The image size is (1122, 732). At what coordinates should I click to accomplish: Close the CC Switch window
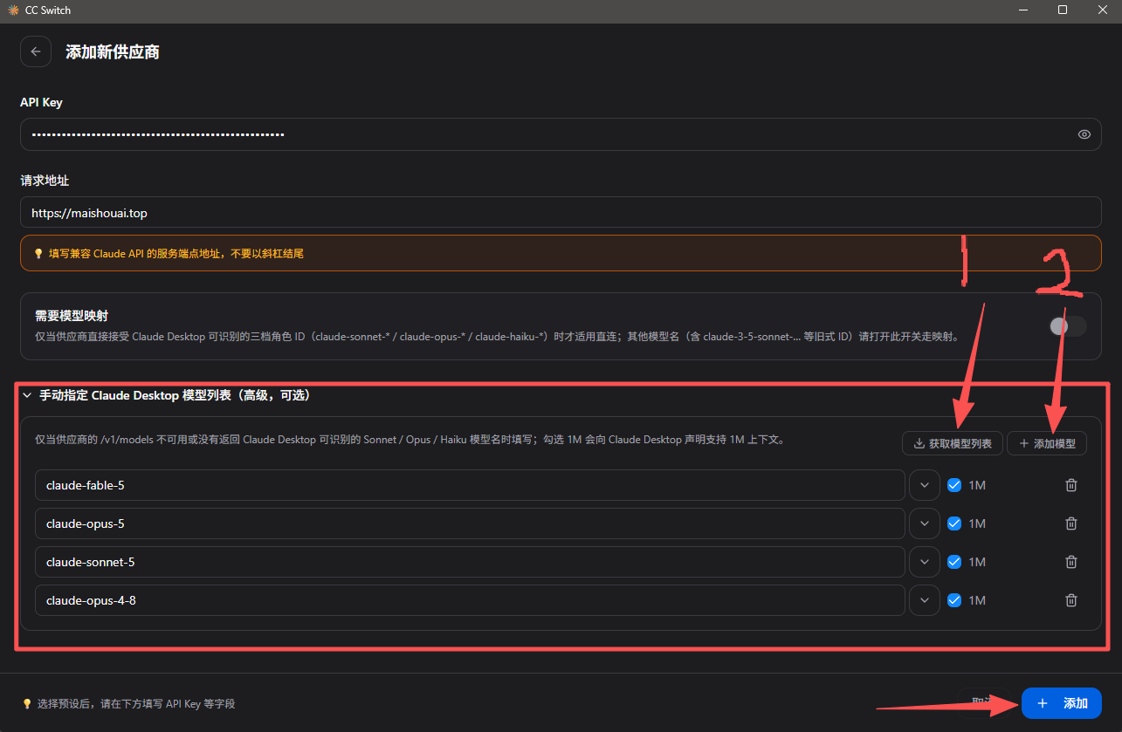tap(1102, 10)
